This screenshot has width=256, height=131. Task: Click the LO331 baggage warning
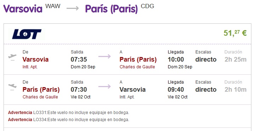click(69, 113)
